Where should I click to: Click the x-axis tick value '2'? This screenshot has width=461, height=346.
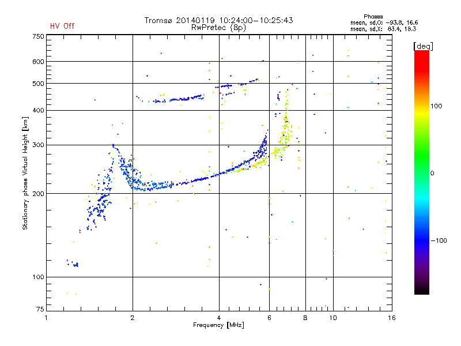[133, 318]
